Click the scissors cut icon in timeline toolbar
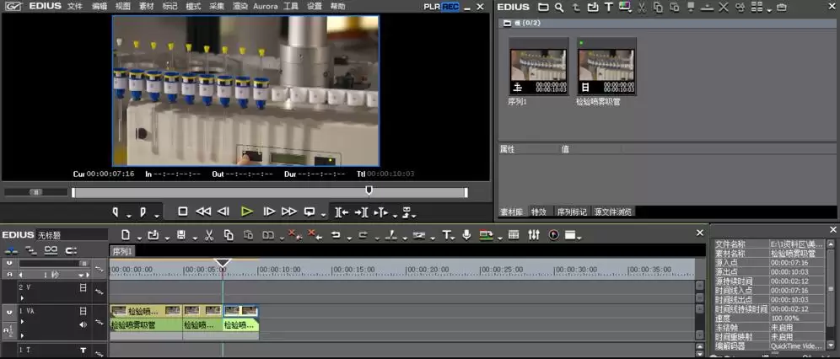Image resolution: width=840 pixels, height=359 pixels. [209, 235]
